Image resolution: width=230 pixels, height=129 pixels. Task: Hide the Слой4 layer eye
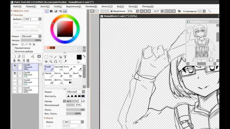pos(15,73)
